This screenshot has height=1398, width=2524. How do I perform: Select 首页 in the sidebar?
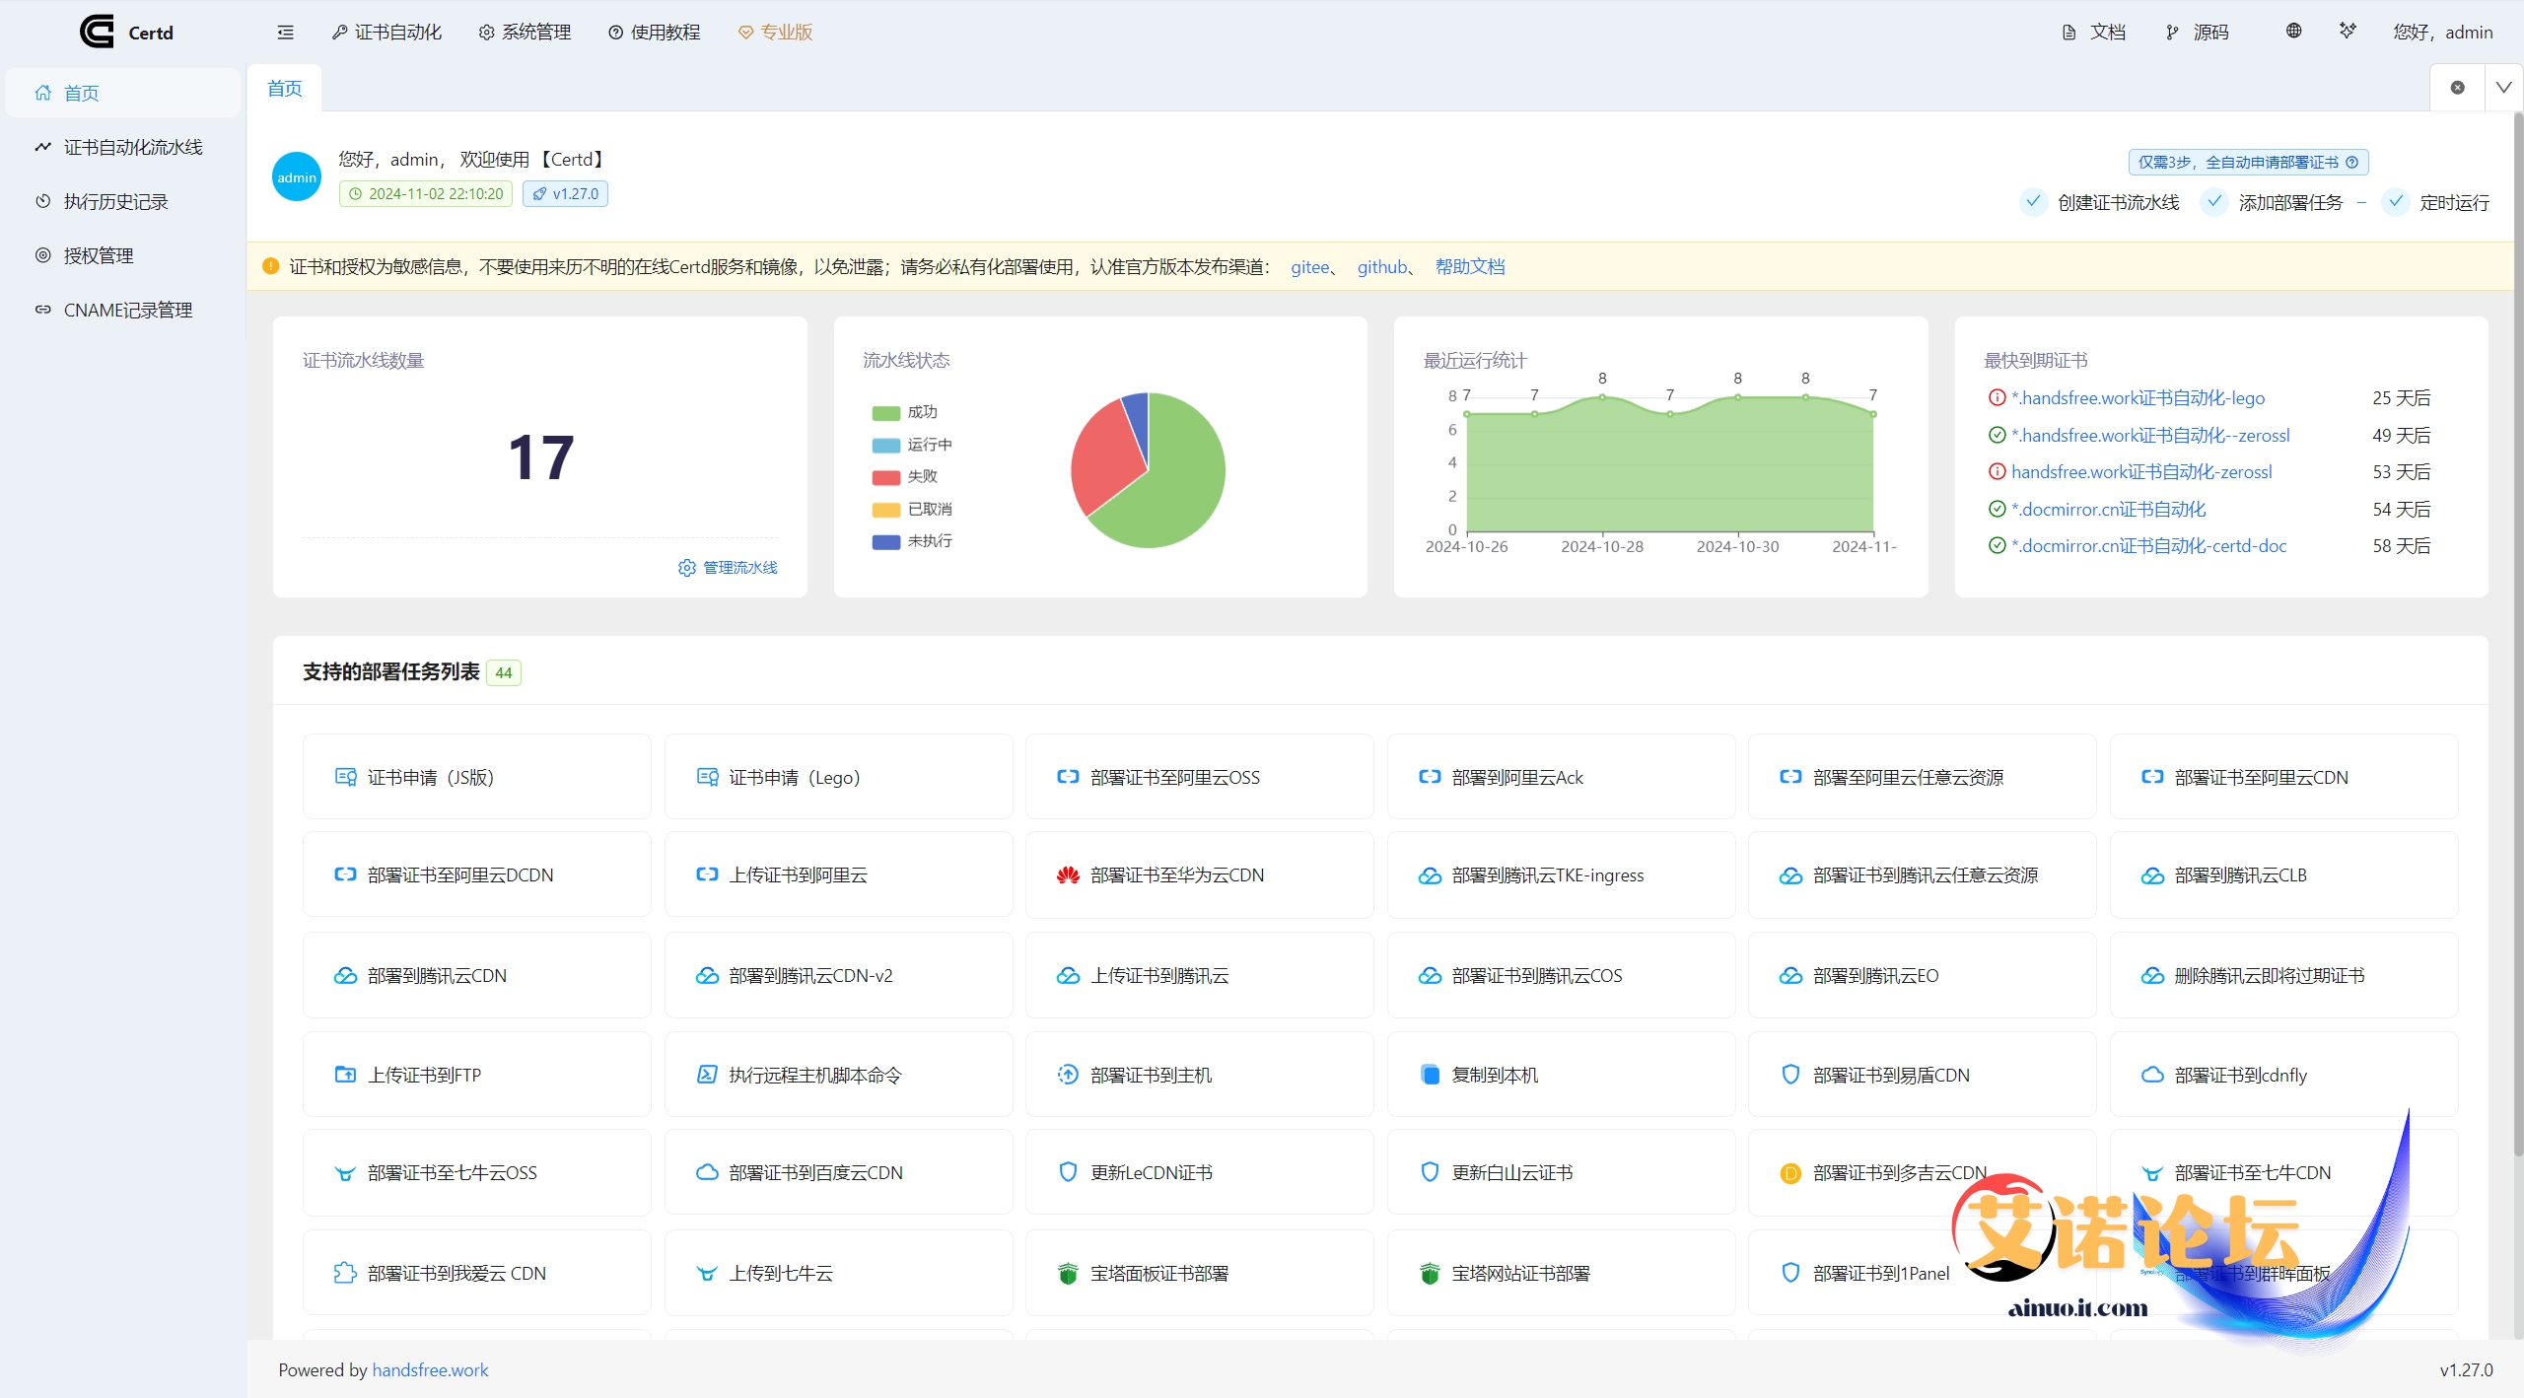pos(122,93)
